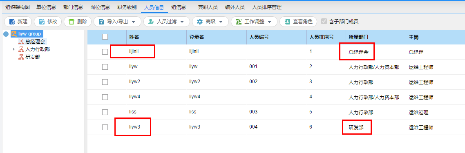The height and width of the screenshot is (153, 465).
Task: Toggle 含子部门成员 checkbox
Action: [324, 21]
